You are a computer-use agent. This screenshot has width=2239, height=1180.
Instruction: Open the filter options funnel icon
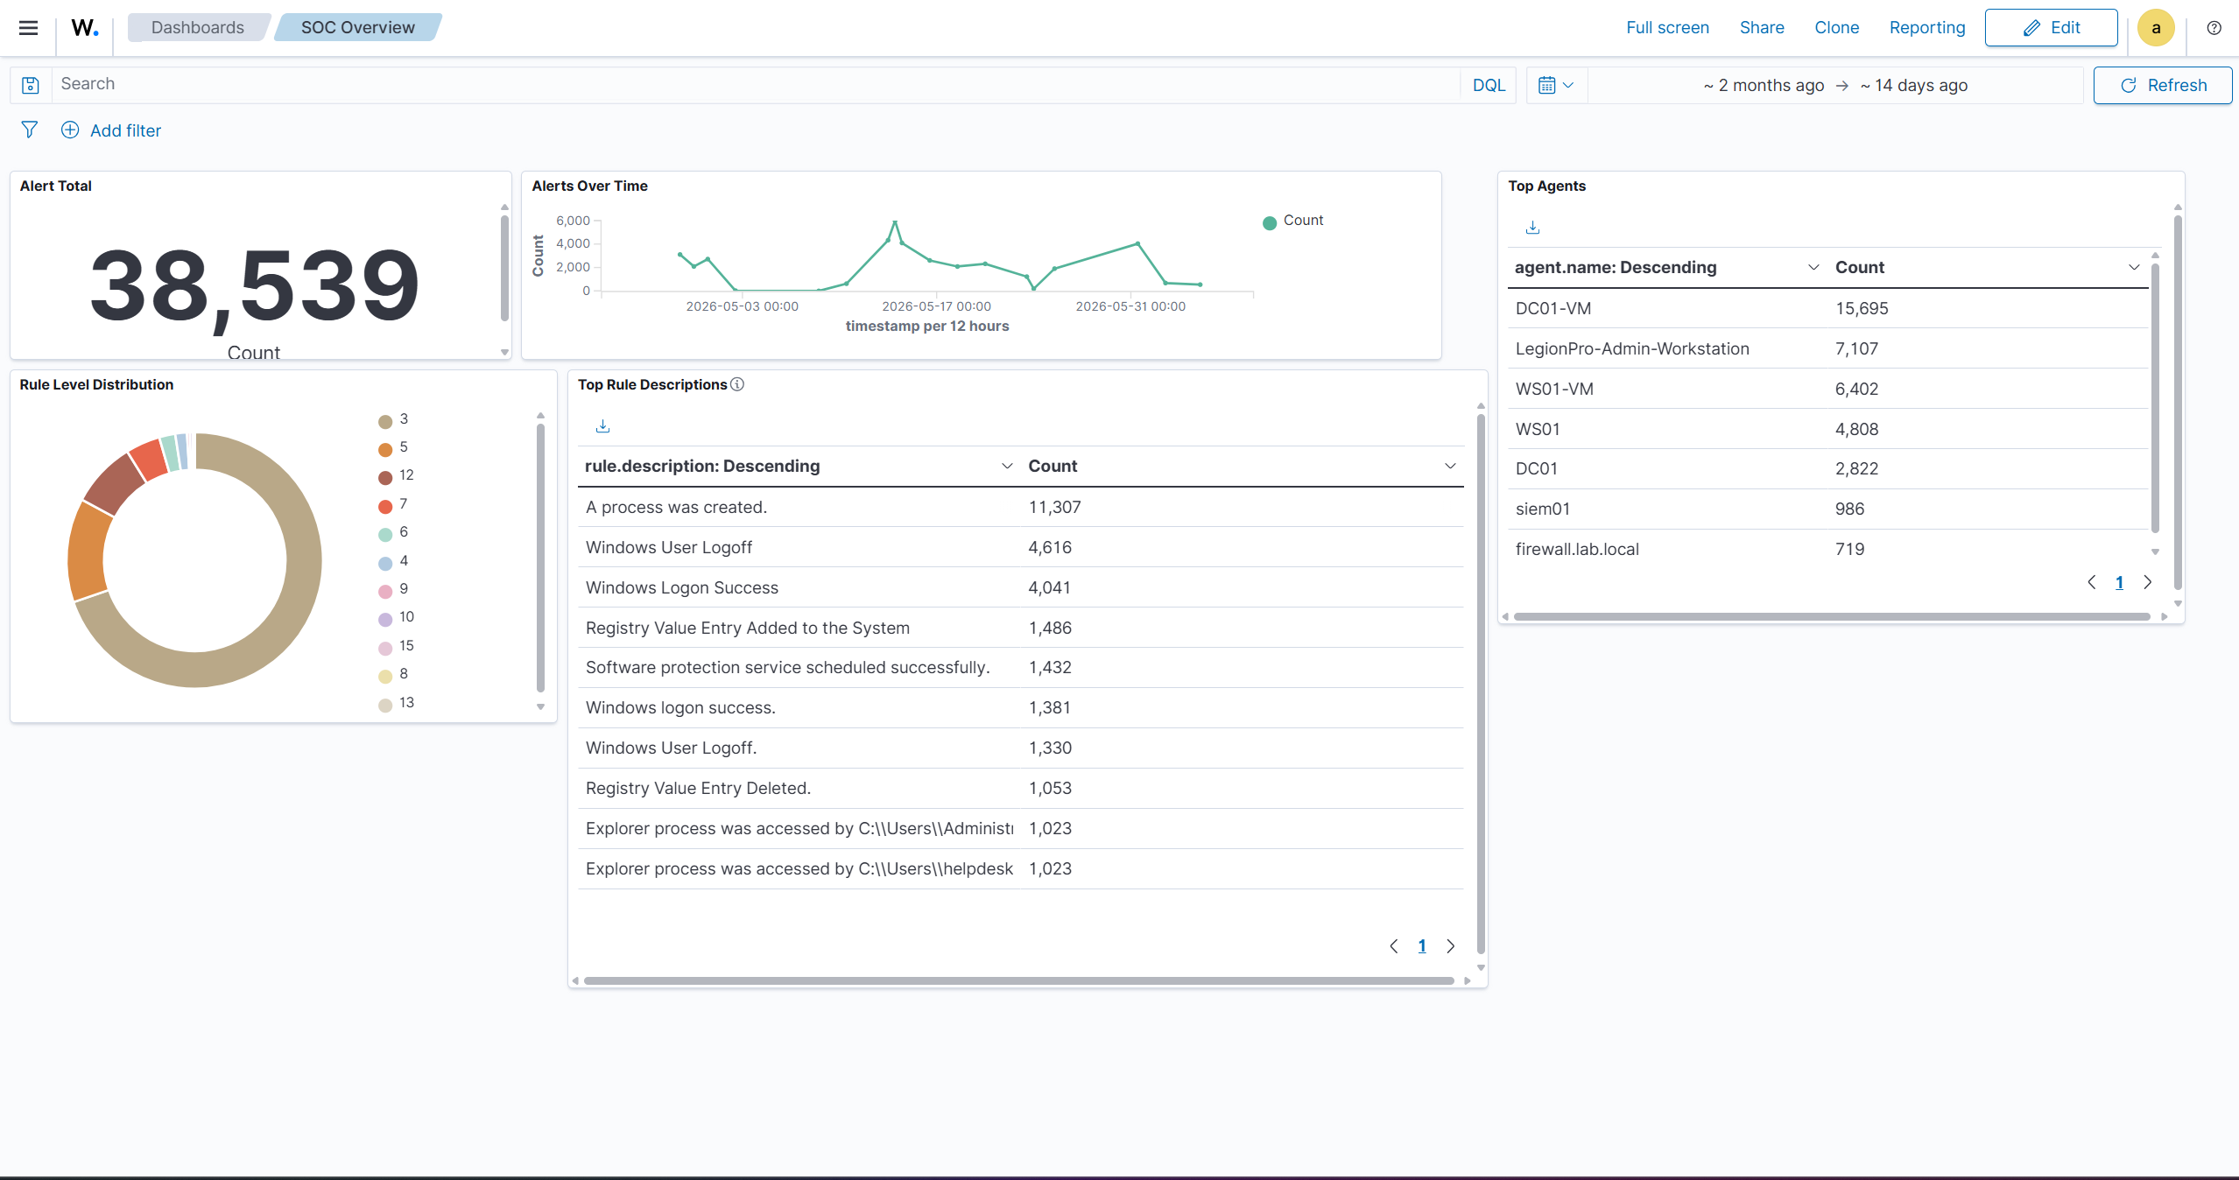tap(29, 130)
